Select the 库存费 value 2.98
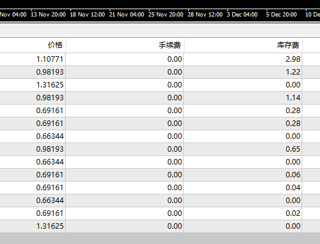320x244 pixels. tap(293, 59)
